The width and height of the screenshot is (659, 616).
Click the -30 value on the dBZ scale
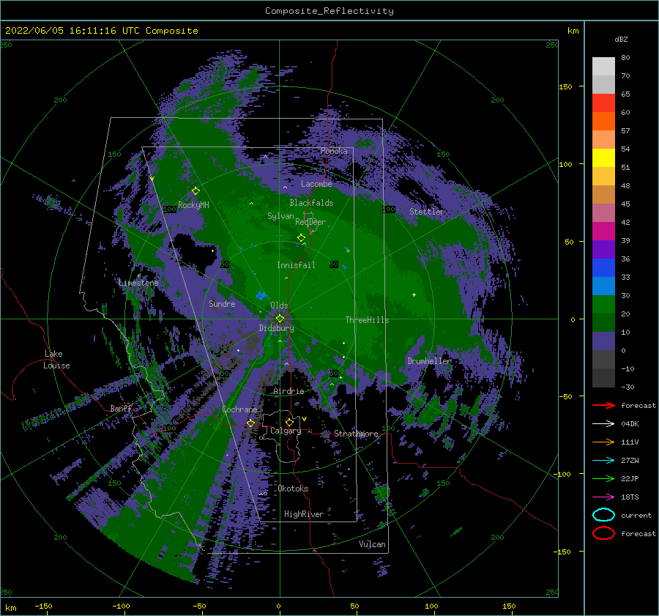pyautogui.click(x=628, y=387)
